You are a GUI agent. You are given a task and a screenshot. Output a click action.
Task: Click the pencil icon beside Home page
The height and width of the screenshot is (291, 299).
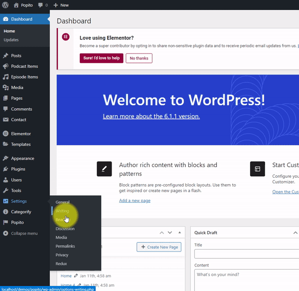coord(76,276)
